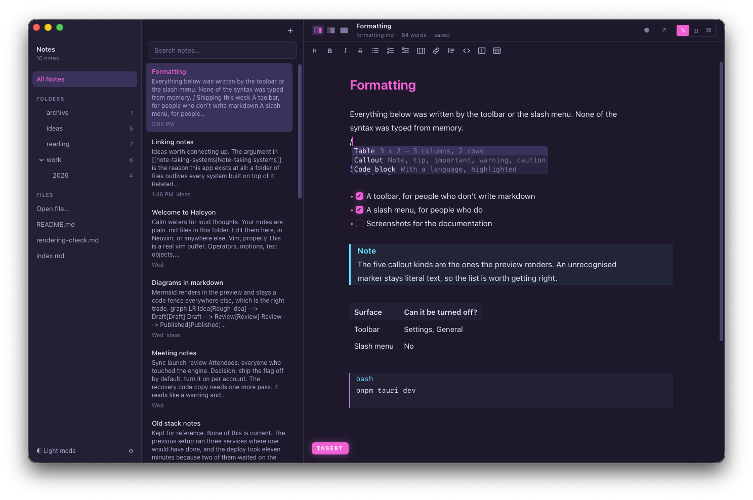Check 'Screenshots for the documentation' task
753x500 pixels.
coord(360,224)
